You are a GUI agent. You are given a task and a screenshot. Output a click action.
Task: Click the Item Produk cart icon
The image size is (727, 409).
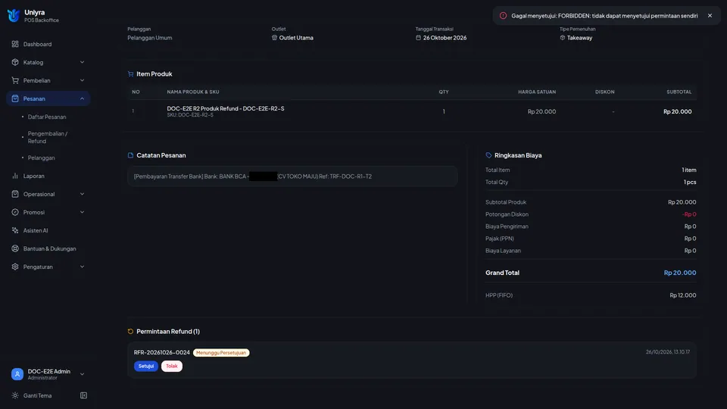pyautogui.click(x=130, y=73)
